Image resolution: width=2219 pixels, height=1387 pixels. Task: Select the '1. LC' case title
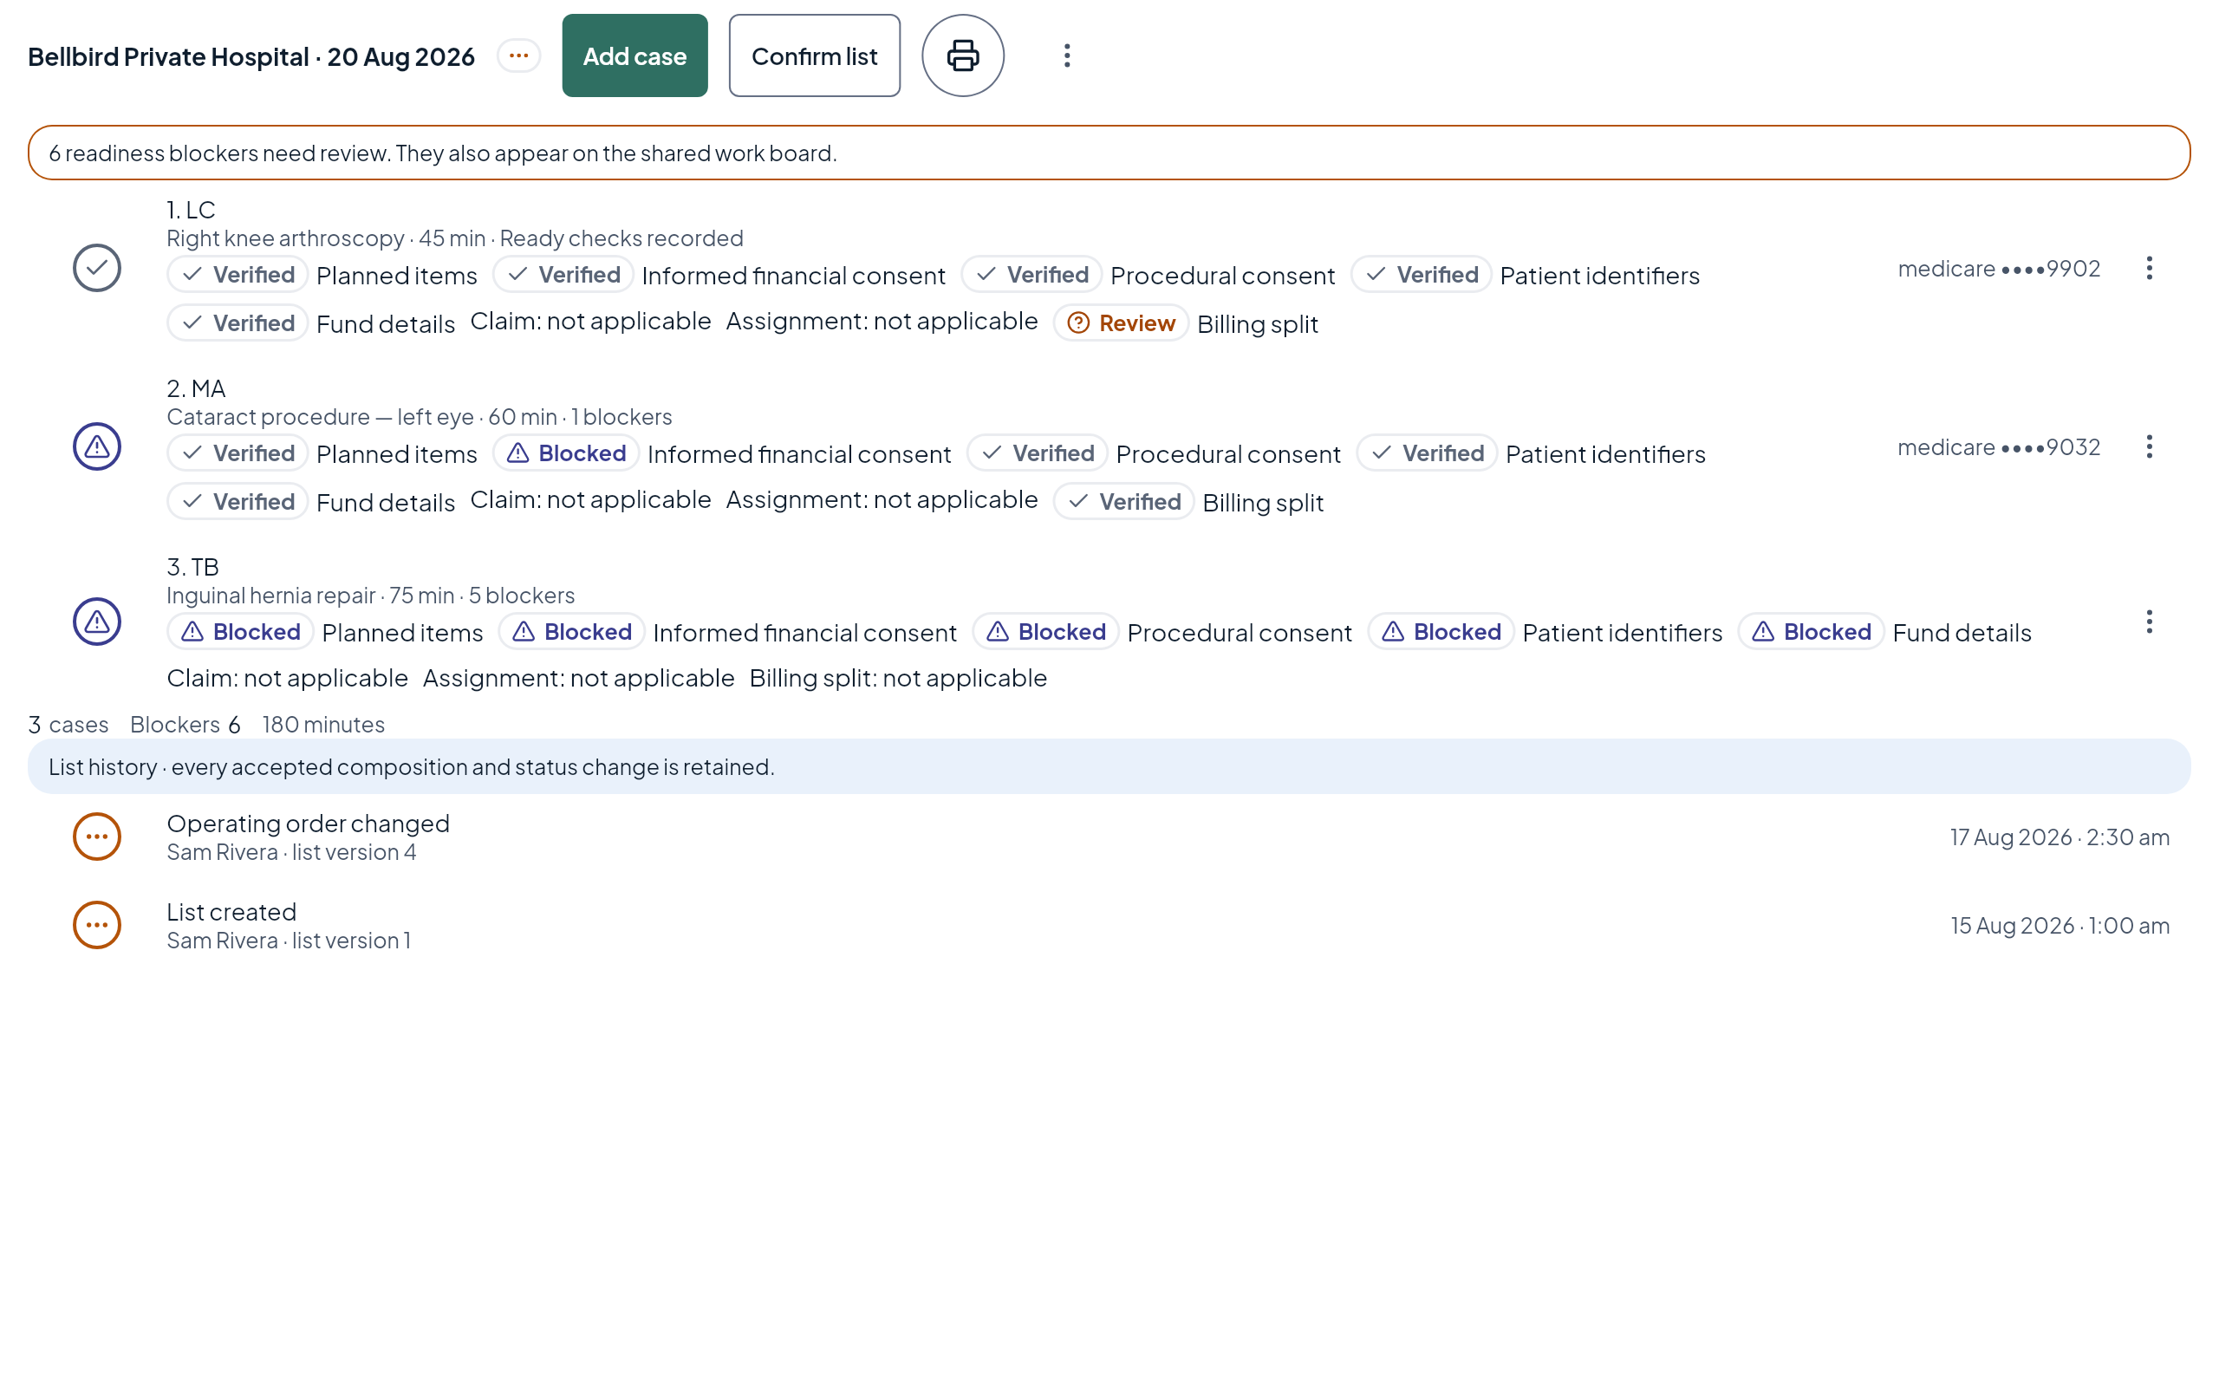[x=191, y=210]
